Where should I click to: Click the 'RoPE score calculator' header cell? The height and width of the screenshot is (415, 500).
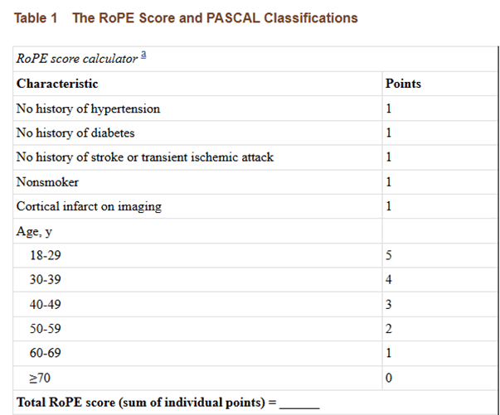click(x=255, y=59)
